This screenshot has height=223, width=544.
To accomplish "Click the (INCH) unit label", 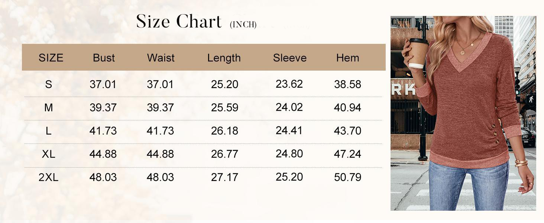I will [x=243, y=25].
